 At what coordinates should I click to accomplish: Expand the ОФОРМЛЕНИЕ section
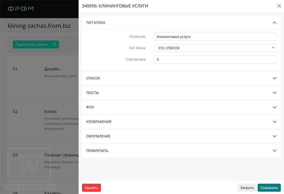click(x=181, y=136)
